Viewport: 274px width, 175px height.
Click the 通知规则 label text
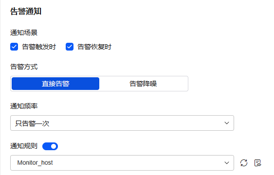click(x=24, y=146)
